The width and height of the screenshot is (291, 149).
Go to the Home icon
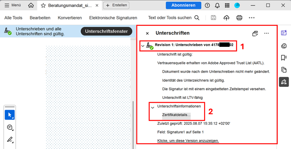click(31, 5)
